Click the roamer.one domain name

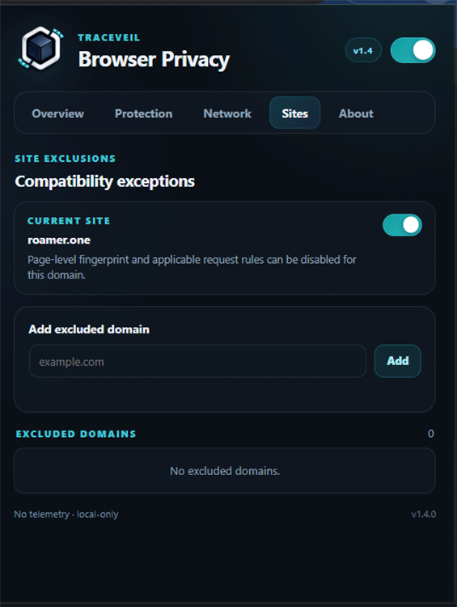point(59,240)
